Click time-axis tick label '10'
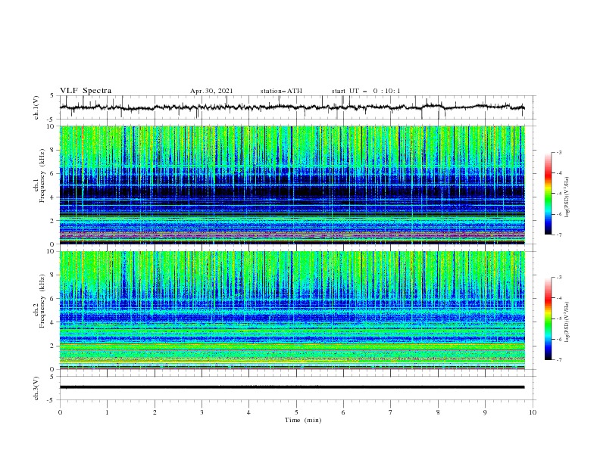 tap(533, 412)
